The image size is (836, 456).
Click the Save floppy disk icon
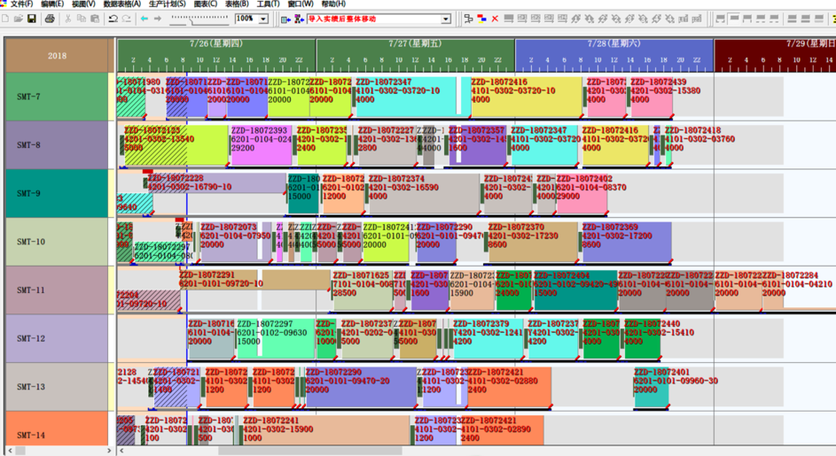click(x=32, y=19)
